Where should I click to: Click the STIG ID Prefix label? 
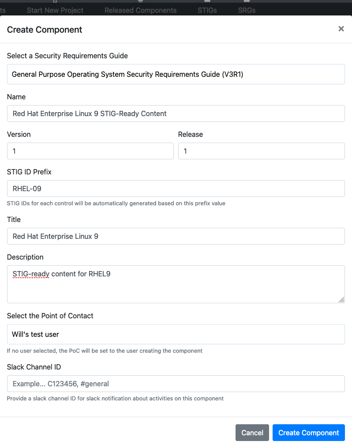click(x=29, y=172)
